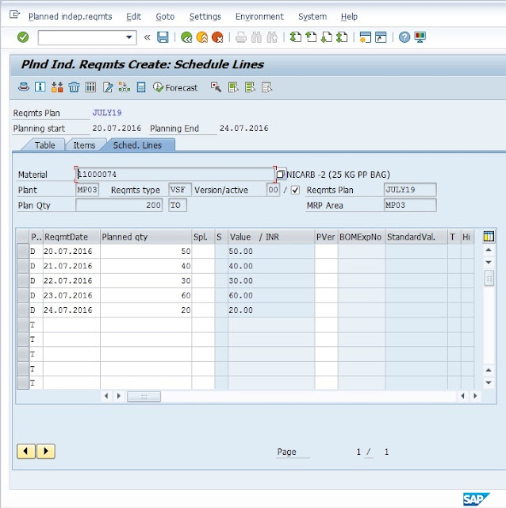Click the double chevron next to command field
Image resolution: width=506 pixels, height=508 pixels.
147,37
